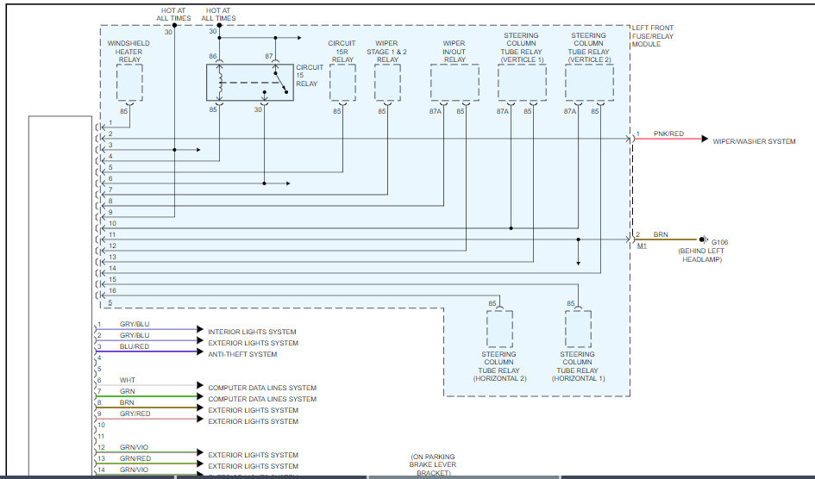The image size is (815, 479).
Task: Click Steering Column Tube Relay Verticle 2 box
Action: tap(589, 83)
